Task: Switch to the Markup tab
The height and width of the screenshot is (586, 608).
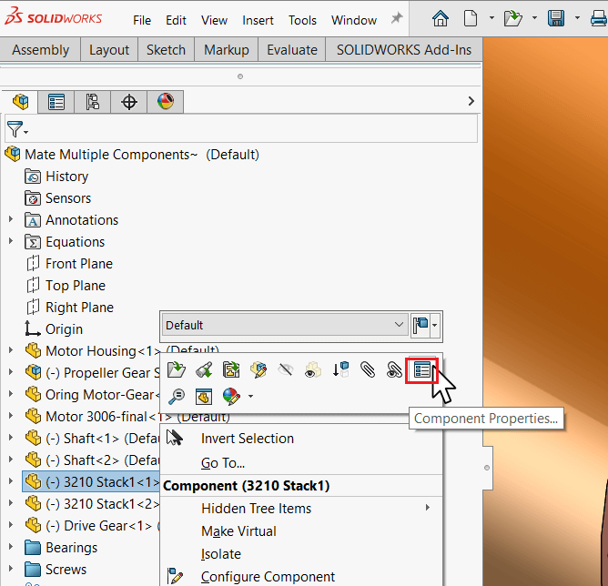Action: [227, 50]
